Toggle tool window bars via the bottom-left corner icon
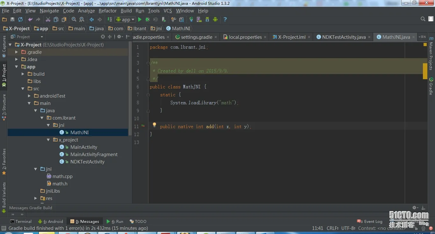Image resolution: width=435 pixels, height=234 pixels. click(x=4, y=228)
